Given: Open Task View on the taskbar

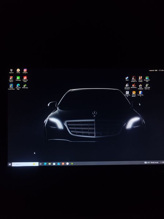Looking at the screenshot, I should (41, 164).
